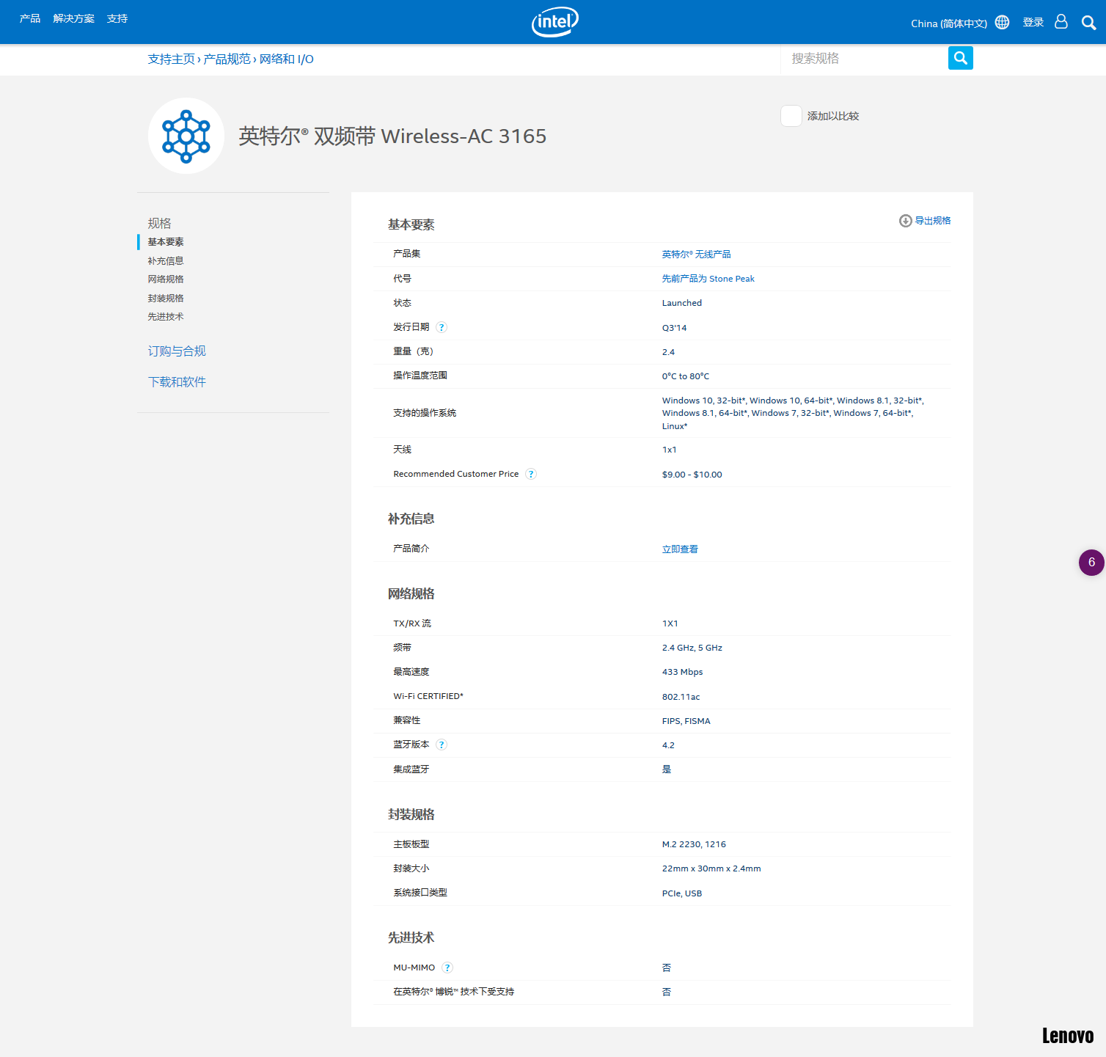
Task: Click the purple notification badge 6
Action: [1091, 563]
